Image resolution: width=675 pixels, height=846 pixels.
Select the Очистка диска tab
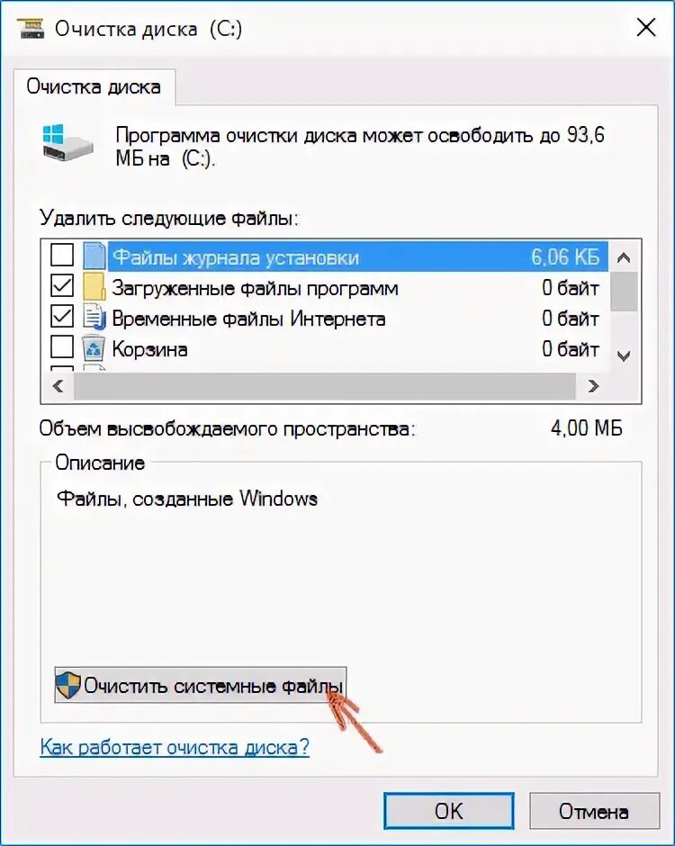click(x=94, y=87)
